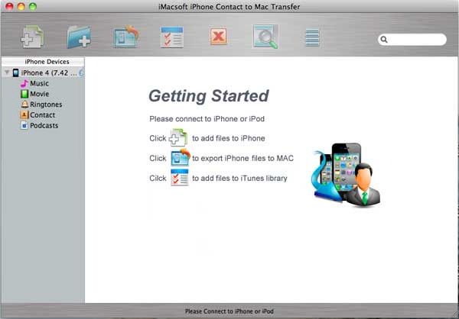Close the window with red button
The image size is (459, 319).
[x=9, y=6]
